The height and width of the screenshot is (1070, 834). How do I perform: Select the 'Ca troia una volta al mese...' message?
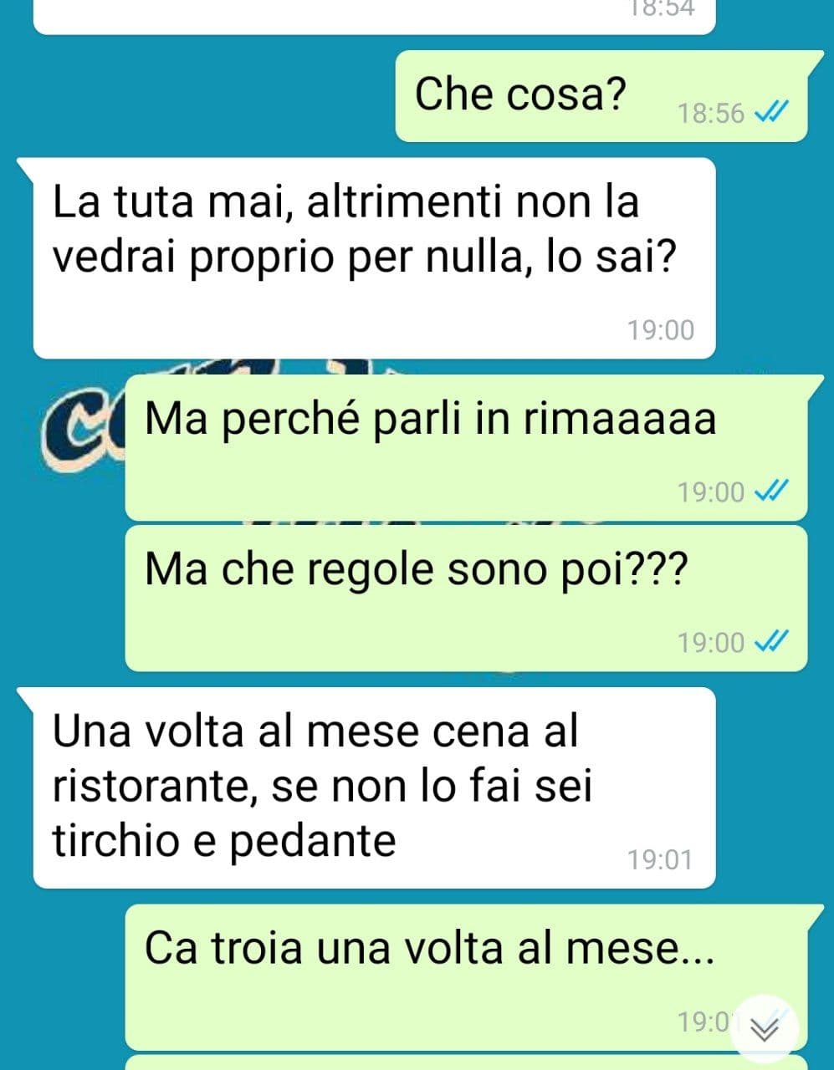point(466,976)
